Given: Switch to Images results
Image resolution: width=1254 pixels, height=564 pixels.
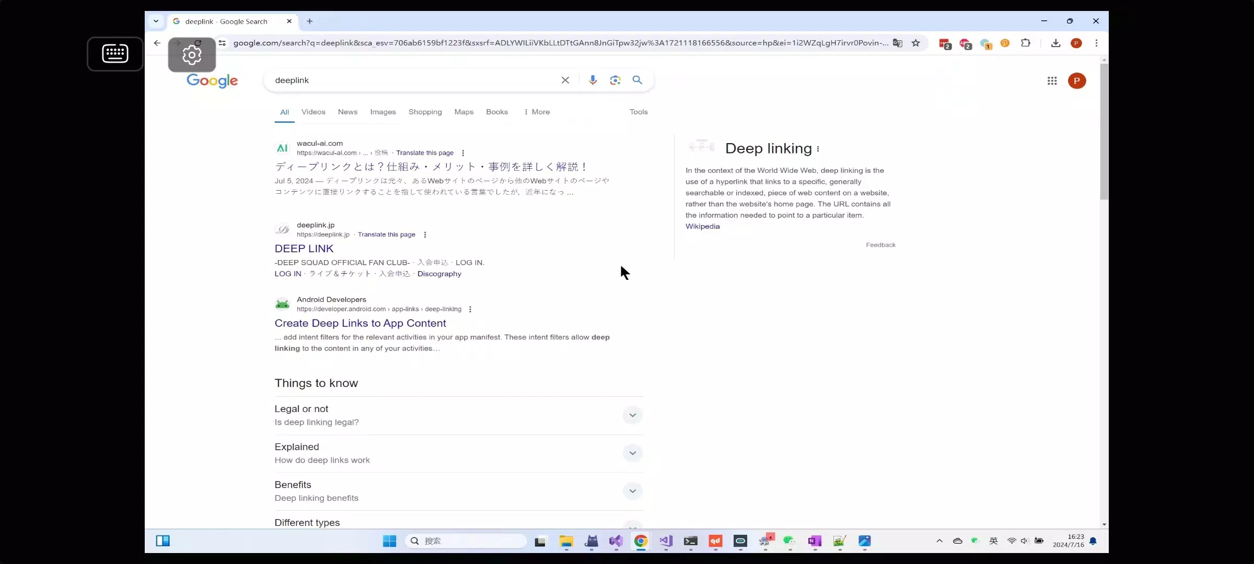Looking at the screenshot, I should coord(383,112).
